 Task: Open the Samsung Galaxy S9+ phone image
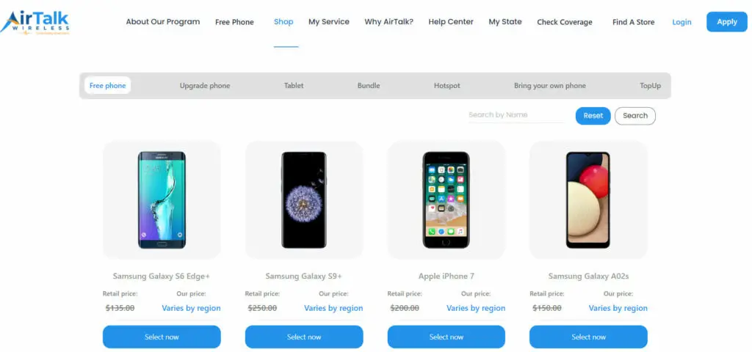[304, 199]
